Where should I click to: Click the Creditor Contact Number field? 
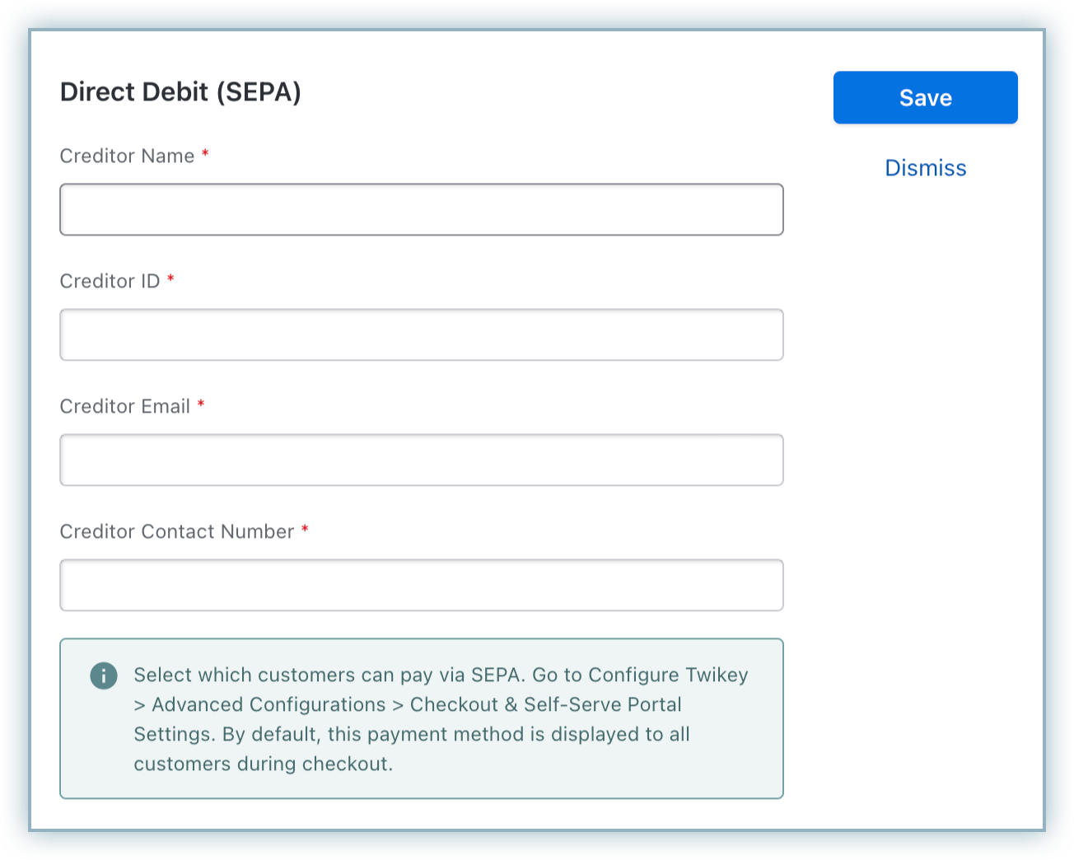pyautogui.click(x=421, y=585)
